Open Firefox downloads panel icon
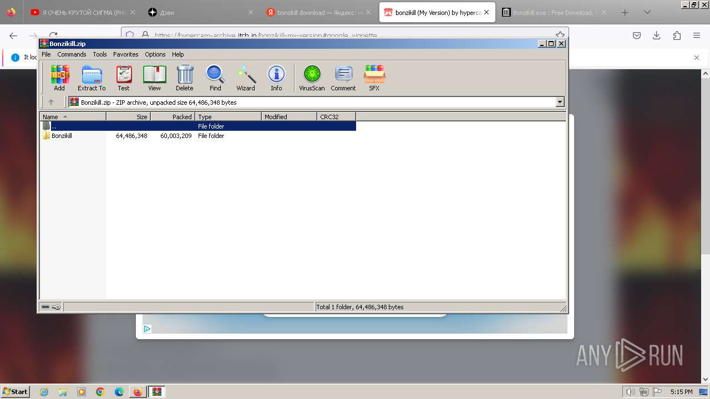 point(657,35)
